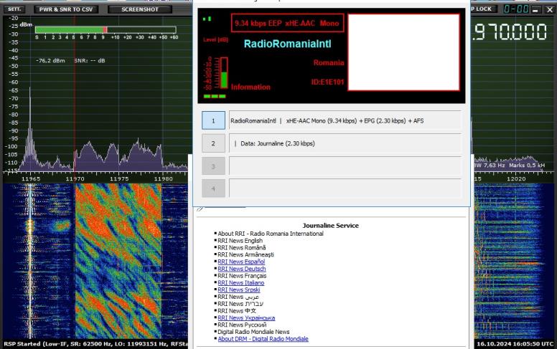557x349 pixels.
Task: Click the Information label in the decoder
Action: point(251,87)
